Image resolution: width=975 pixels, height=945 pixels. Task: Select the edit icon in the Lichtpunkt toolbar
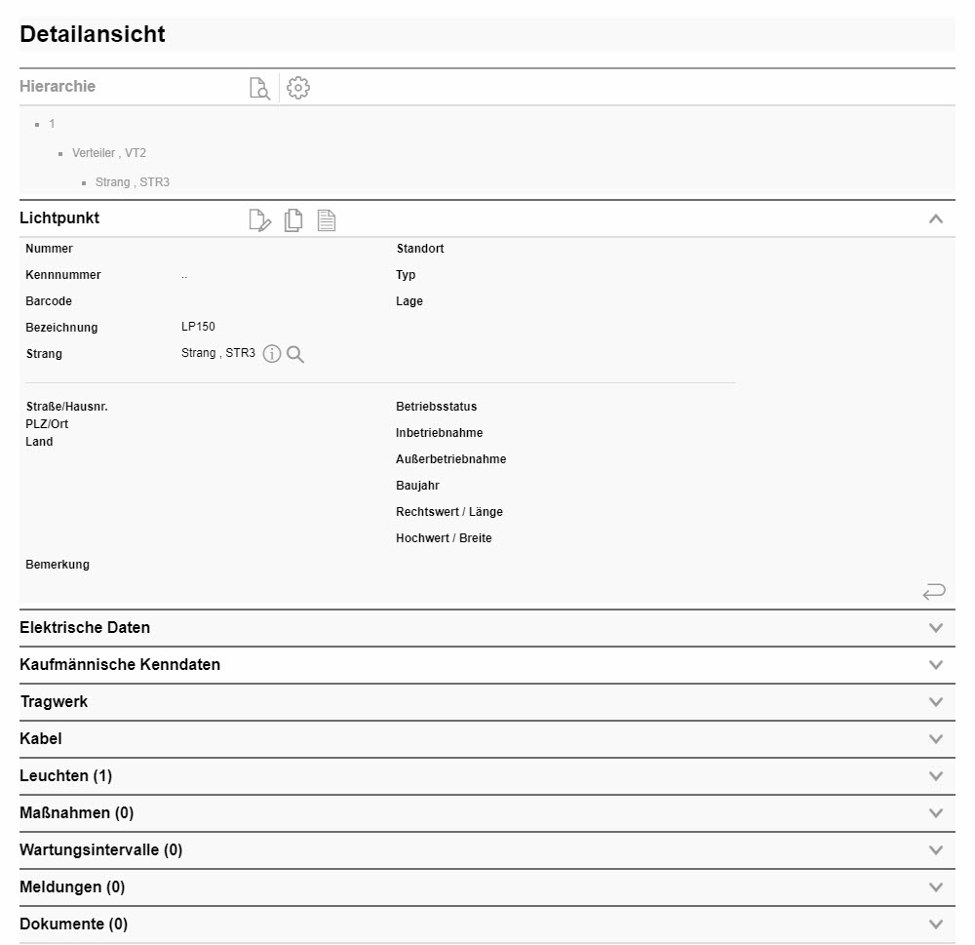[x=260, y=219]
